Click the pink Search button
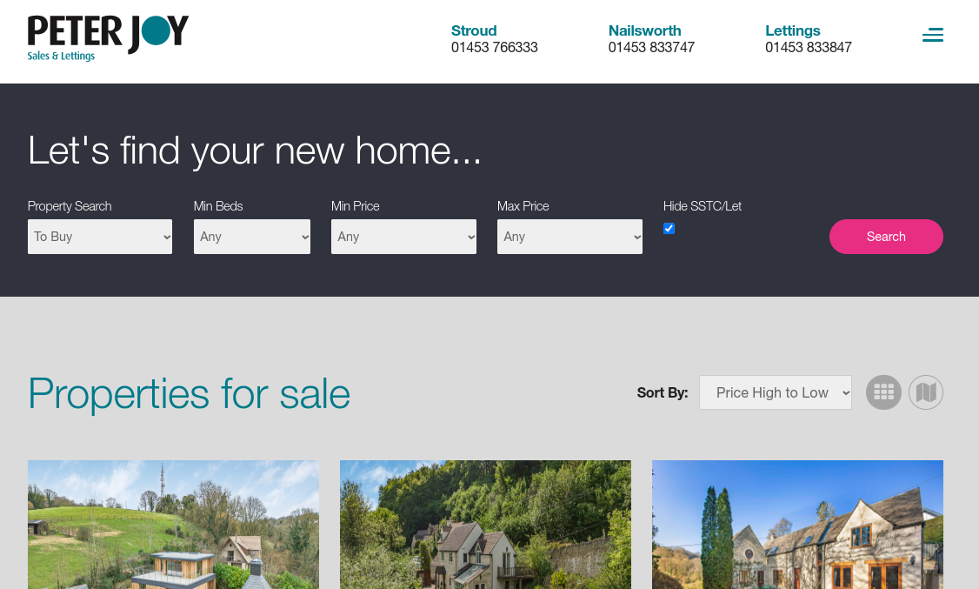The height and width of the screenshot is (589, 979). tap(886, 237)
